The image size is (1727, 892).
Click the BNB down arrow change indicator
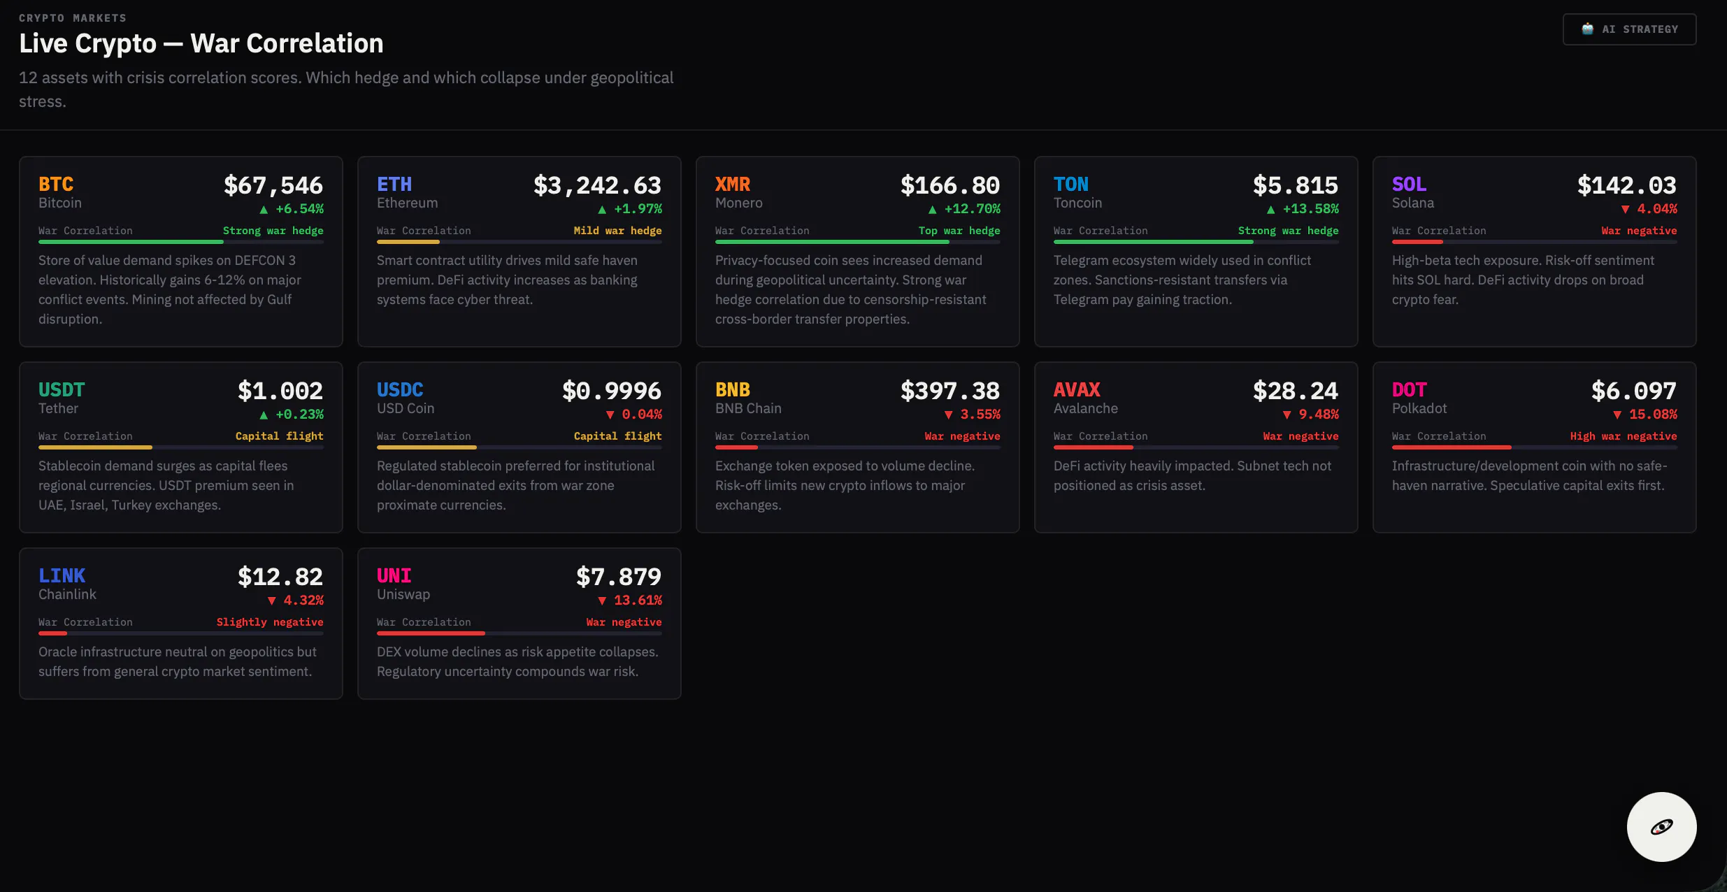click(x=948, y=415)
